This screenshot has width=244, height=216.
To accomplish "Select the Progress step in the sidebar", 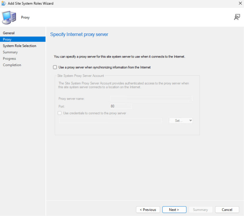I will (x=9, y=58).
